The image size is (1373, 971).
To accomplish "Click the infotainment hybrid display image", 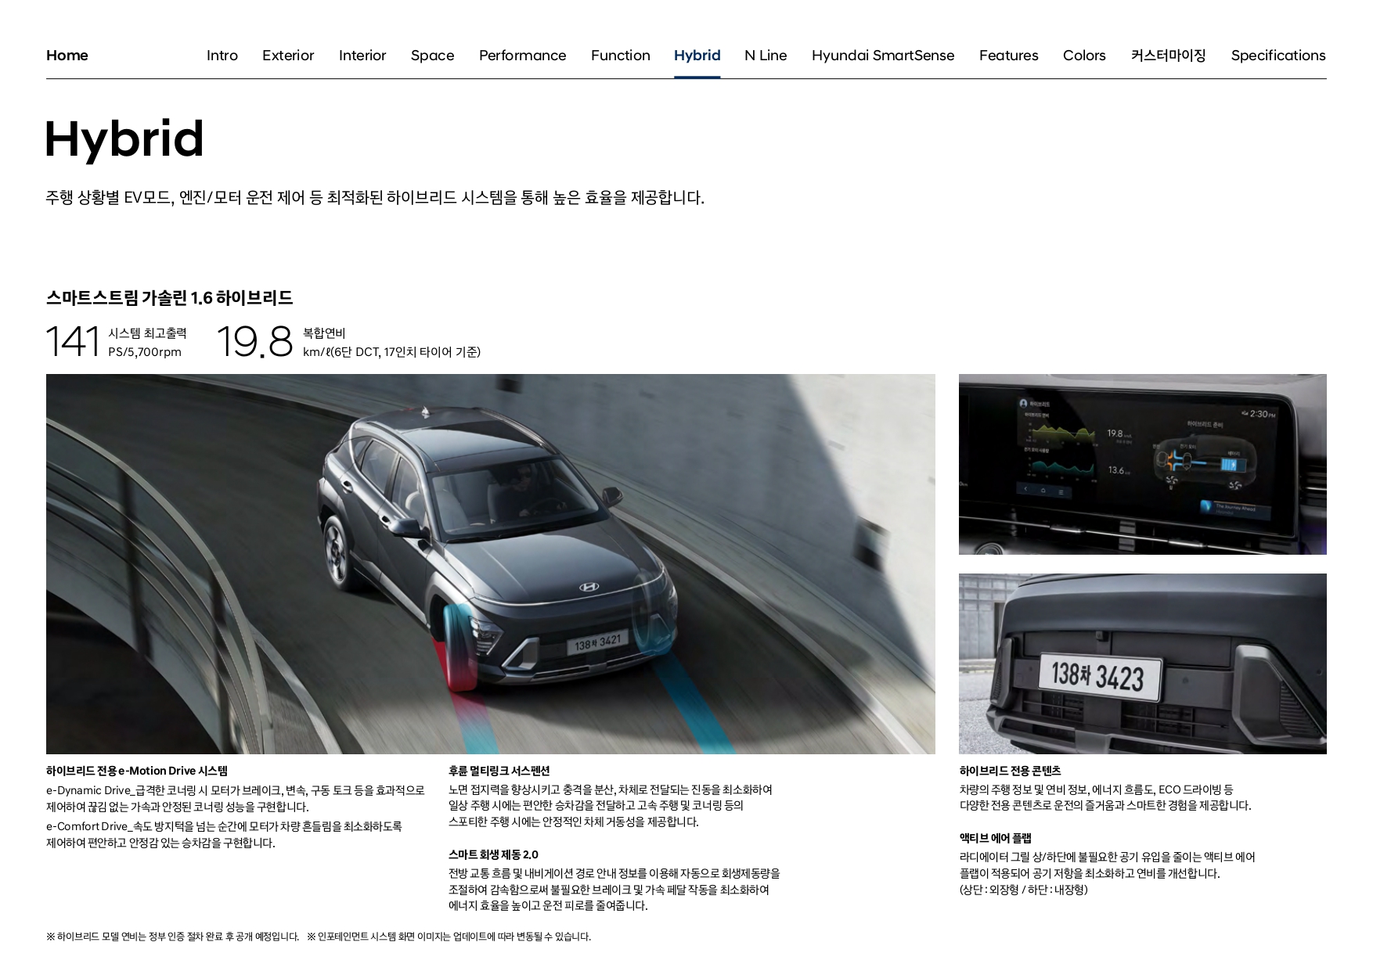I will pyautogui.click(x=1142, y=464).
